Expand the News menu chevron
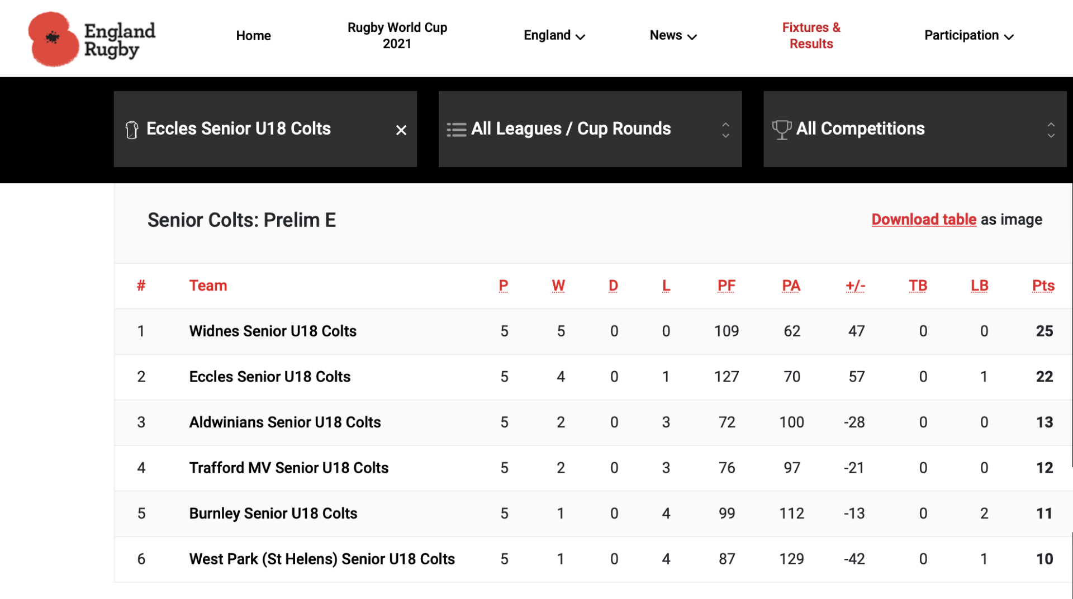 pyautogui.click(x=692, y=37)
